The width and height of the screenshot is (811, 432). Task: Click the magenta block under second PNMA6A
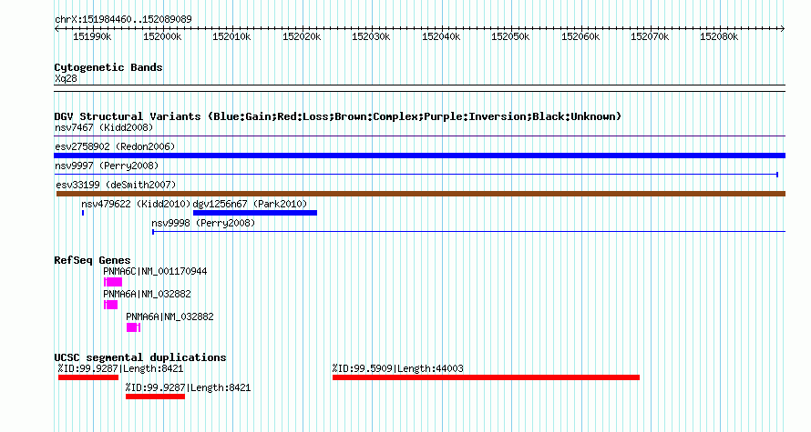[133, 327]
